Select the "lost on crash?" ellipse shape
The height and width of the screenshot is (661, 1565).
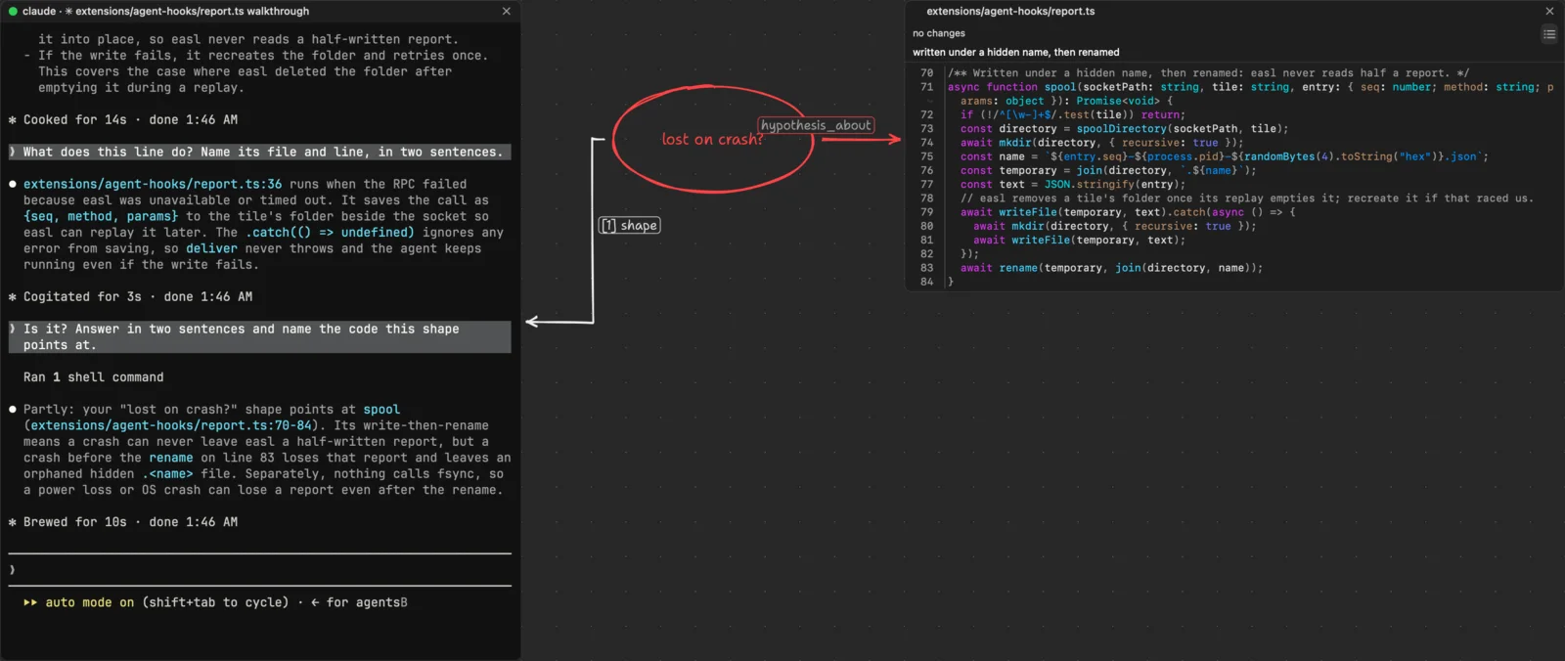click(x=713, y=139)
